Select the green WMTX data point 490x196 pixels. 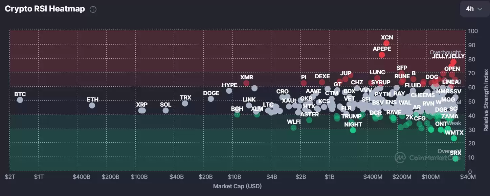454,138
